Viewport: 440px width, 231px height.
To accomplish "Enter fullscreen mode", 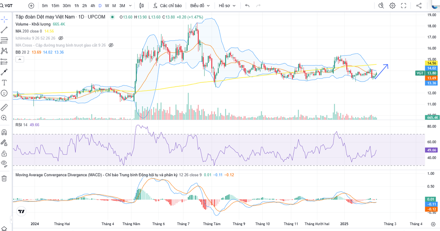I will pos(404,5).
